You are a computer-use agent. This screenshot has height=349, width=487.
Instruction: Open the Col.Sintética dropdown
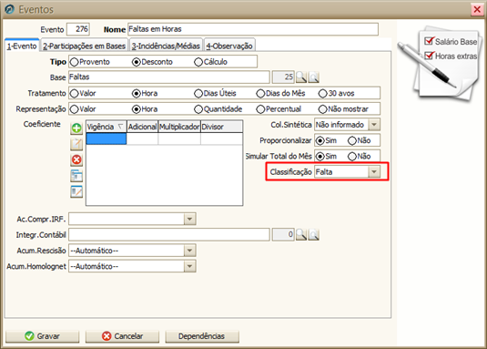click(374, 125)
